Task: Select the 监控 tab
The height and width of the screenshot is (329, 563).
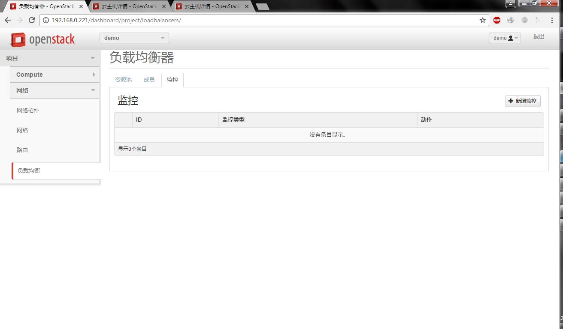Action: 173,80
